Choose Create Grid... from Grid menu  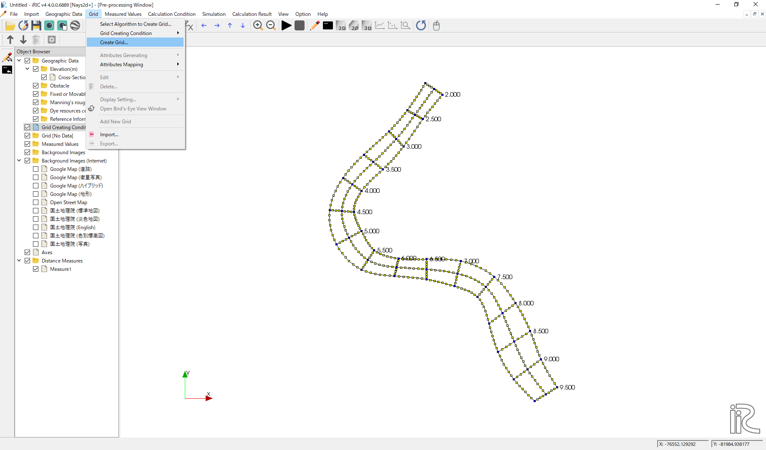135,42
